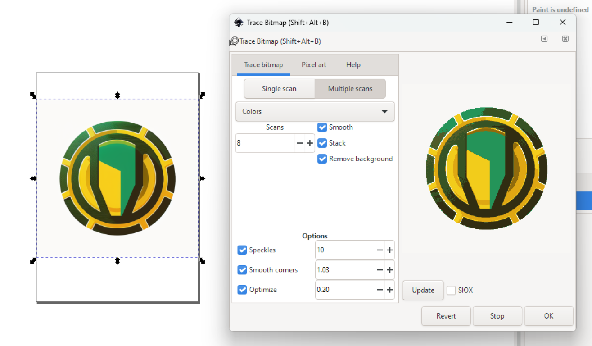This screenshot has width=592, height=346.
Task: Select Multiple scans mode
Action: (350, 89)
